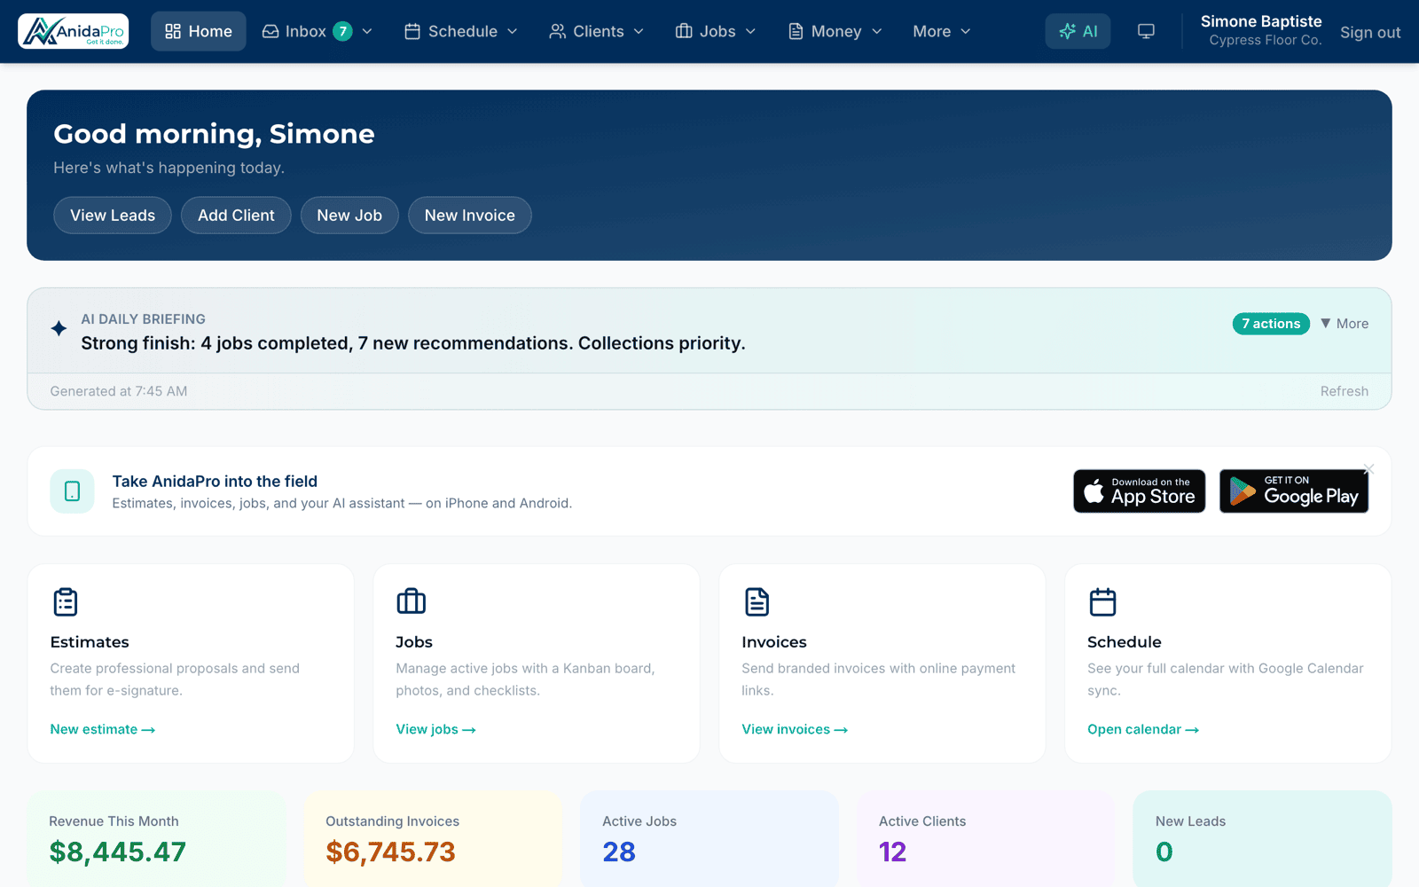Image resolution: width=1419 pixels, height=887 pixels.
Task: Expand the Jobs nav dropdown
Action: pos(716,31)
